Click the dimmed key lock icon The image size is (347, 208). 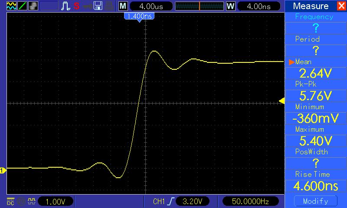coord(88,6)
